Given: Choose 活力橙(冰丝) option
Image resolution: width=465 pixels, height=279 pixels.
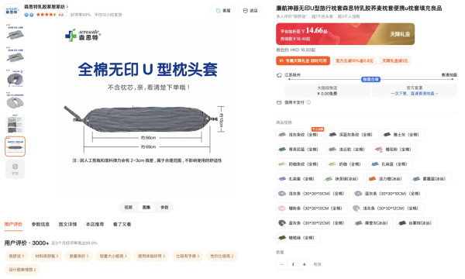Looking at the screenshot, I should click(x=387, y=179).
